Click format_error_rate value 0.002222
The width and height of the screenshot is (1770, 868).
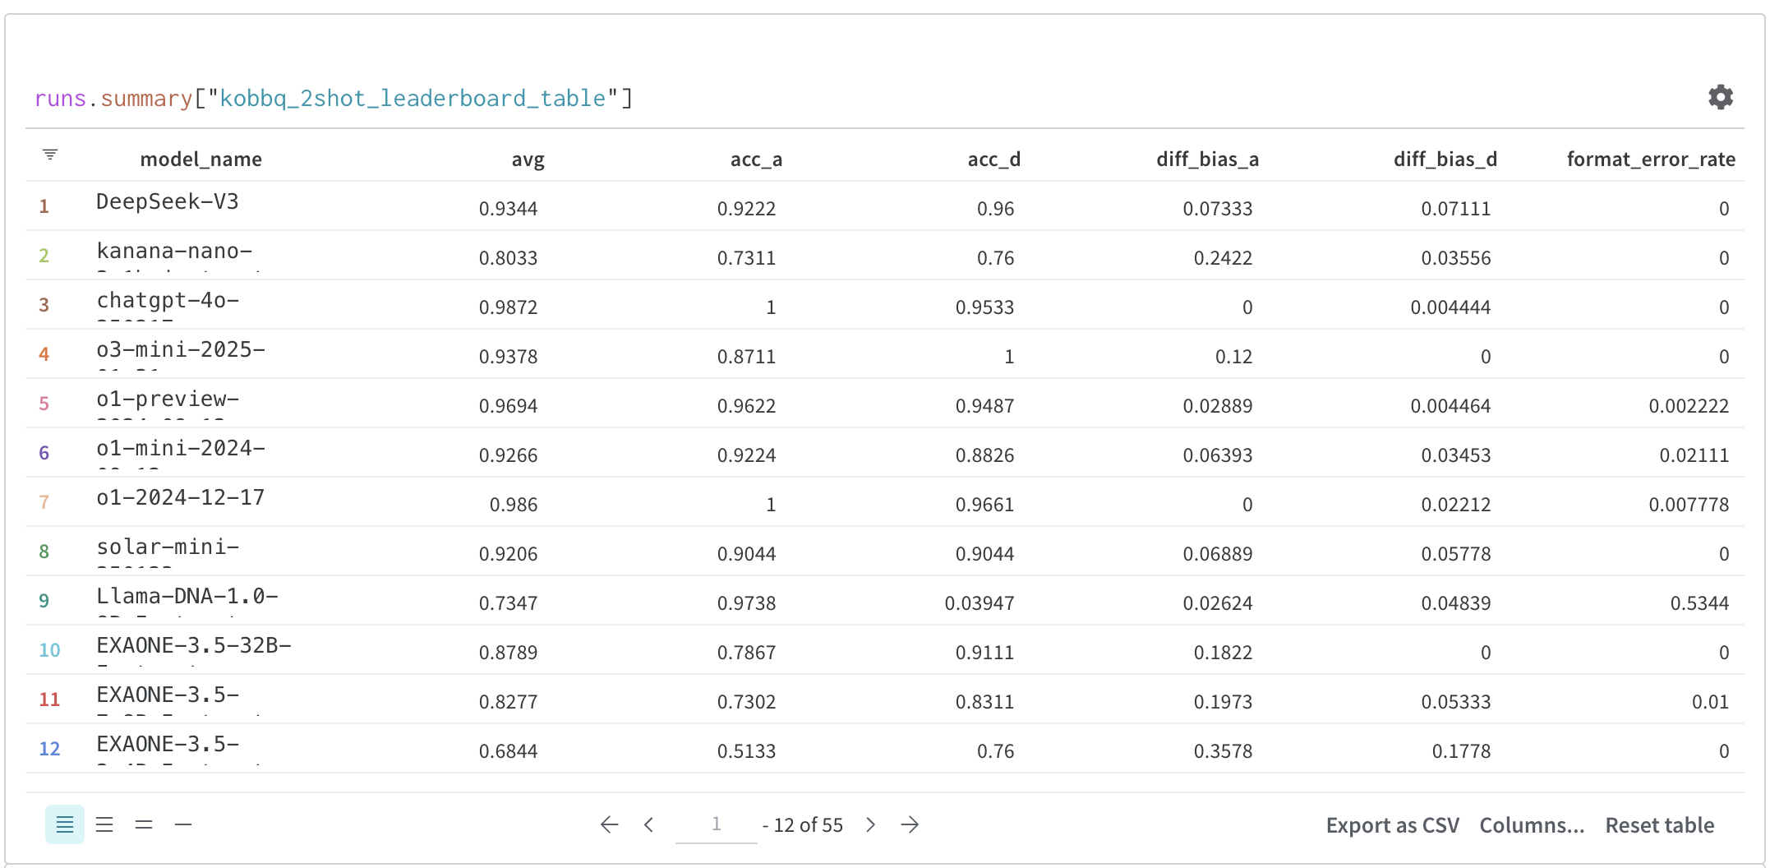1689,406
